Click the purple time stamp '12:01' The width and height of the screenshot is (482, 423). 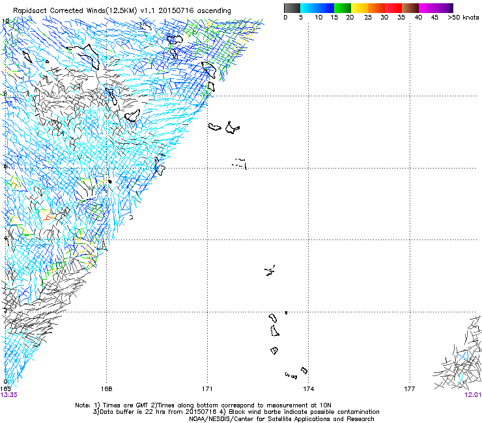(x=473, y=395)
